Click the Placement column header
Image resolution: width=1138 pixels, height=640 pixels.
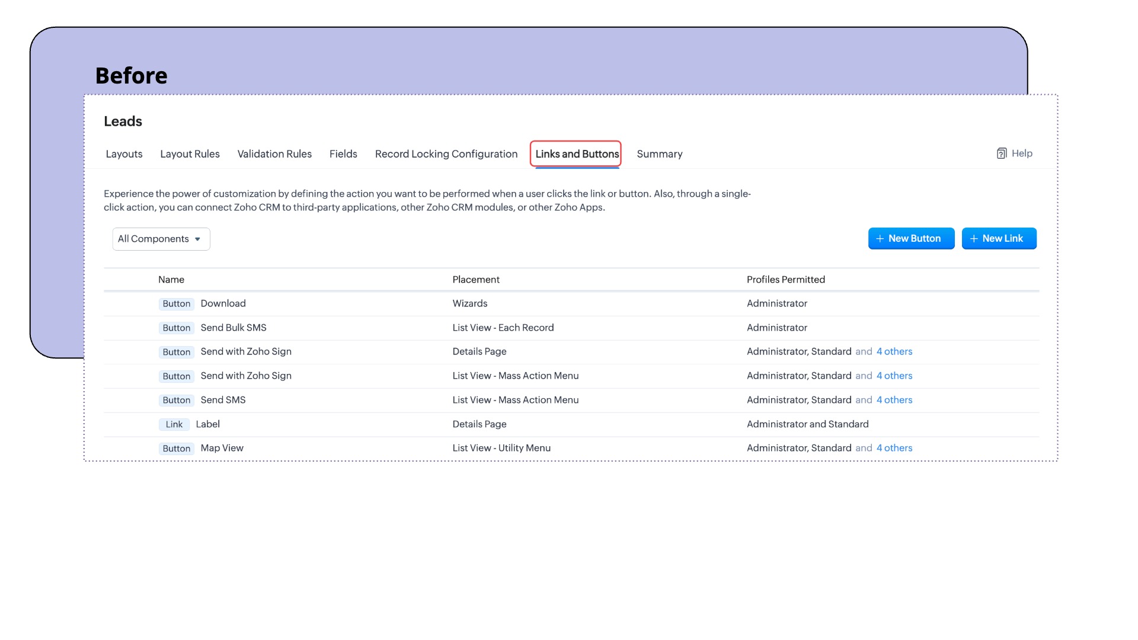[475, 280]
